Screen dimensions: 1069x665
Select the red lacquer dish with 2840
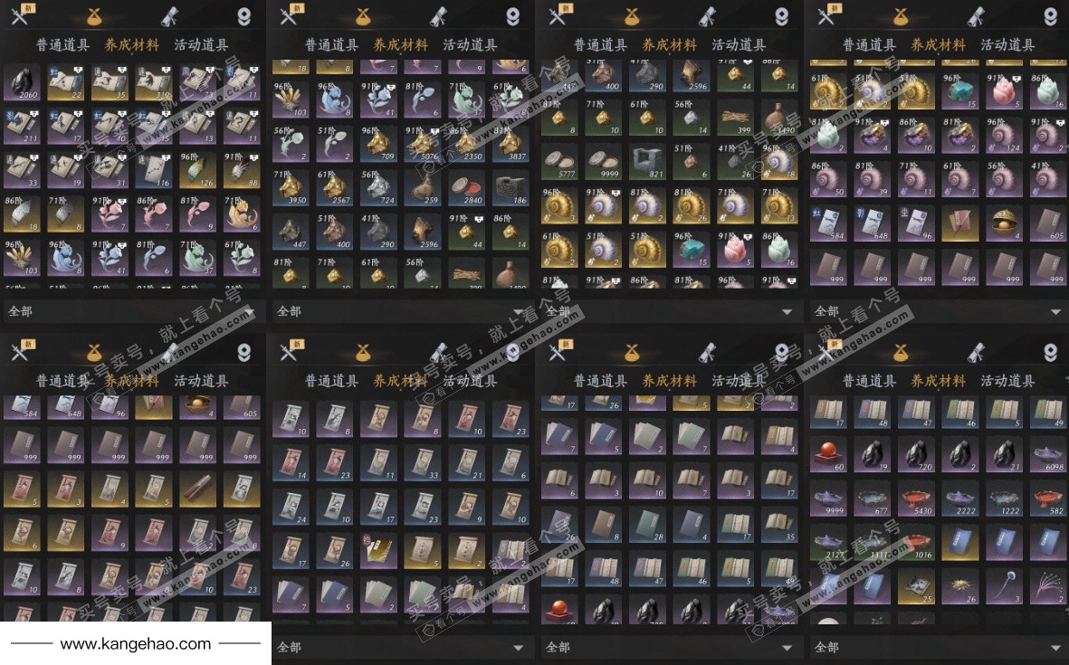click(466, 187)
